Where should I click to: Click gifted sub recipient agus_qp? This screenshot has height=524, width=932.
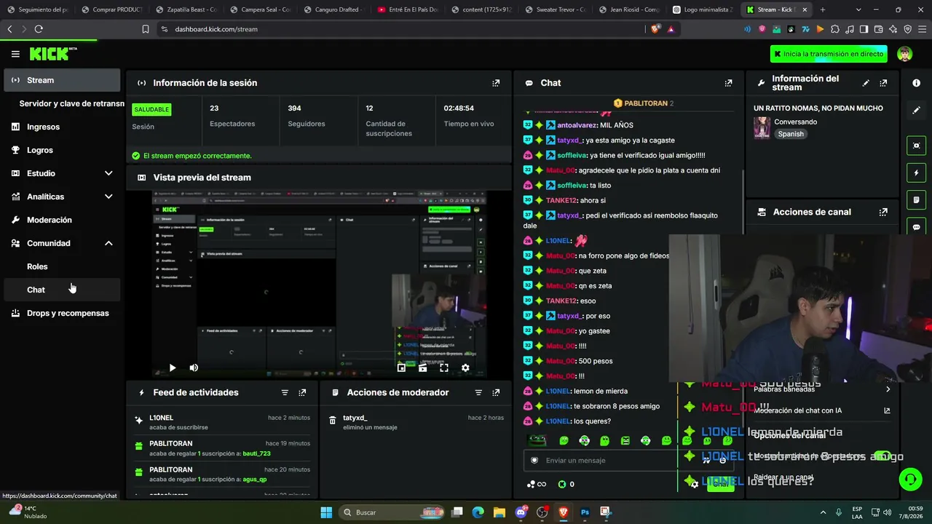255,480
